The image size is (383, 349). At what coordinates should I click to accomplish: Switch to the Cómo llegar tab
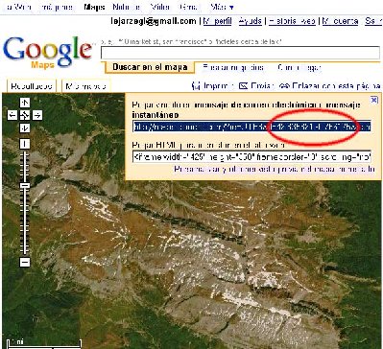[x=299, y=68]
